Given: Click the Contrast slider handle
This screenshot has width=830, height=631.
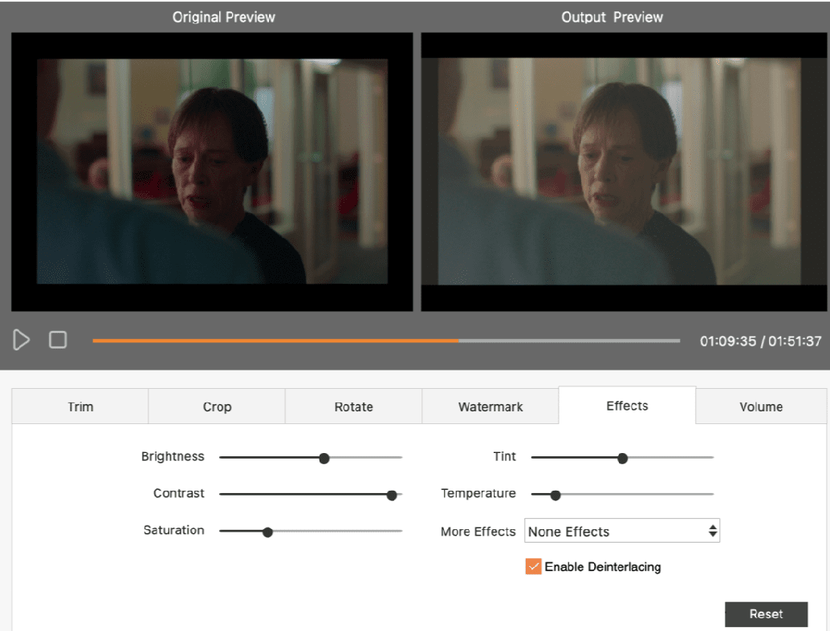Looking at the screenshot, I should pyautogui.click(x=392, y=495).
